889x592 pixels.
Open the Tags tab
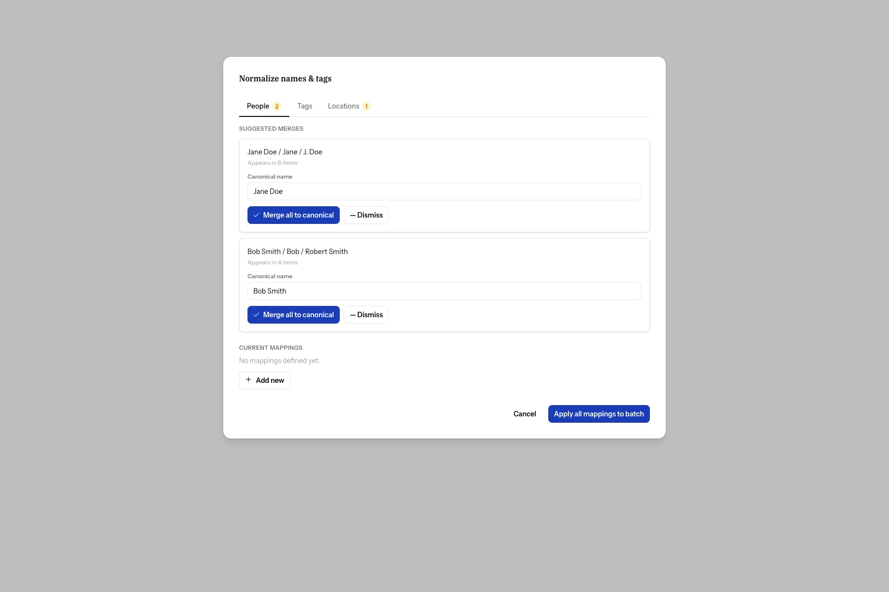tap(305, 106)
